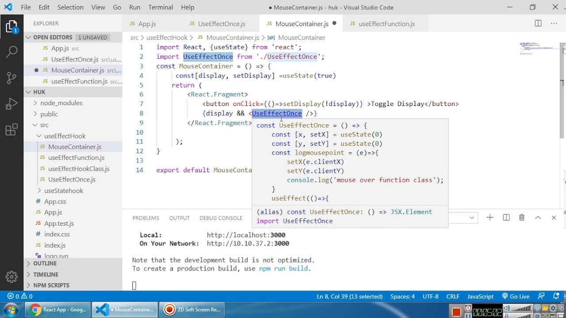Screen dimensions: 566x318
Task: Open the Help menu
Action: [187, 7]
